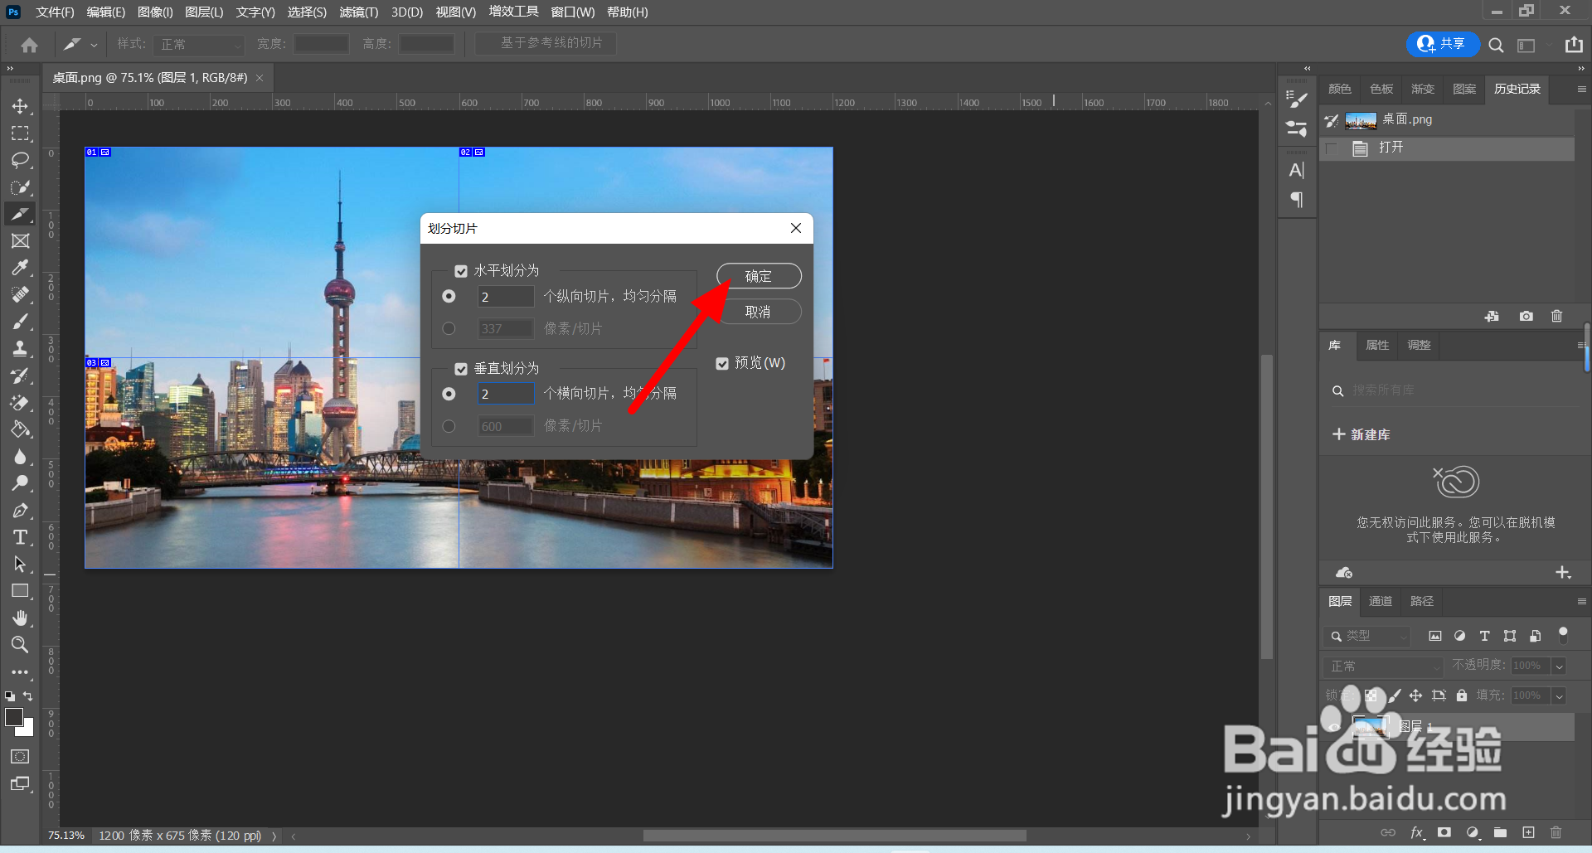Switch to 历史记录 tab
Image resolution: width=1592 pixels, height=853 pixels.
point(1517,89)
